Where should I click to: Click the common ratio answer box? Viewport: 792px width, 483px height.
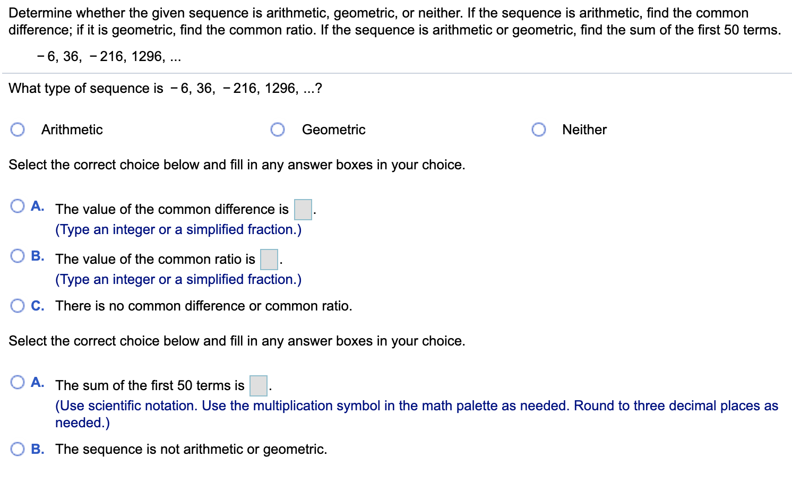[x=269, y=260]
